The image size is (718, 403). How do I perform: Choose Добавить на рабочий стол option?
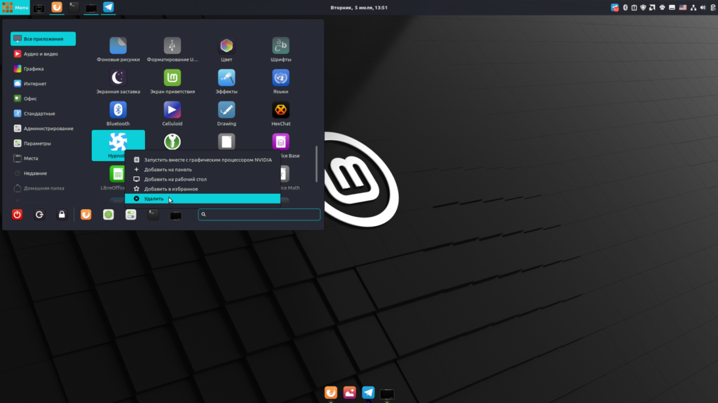click(x=175, y=179)
